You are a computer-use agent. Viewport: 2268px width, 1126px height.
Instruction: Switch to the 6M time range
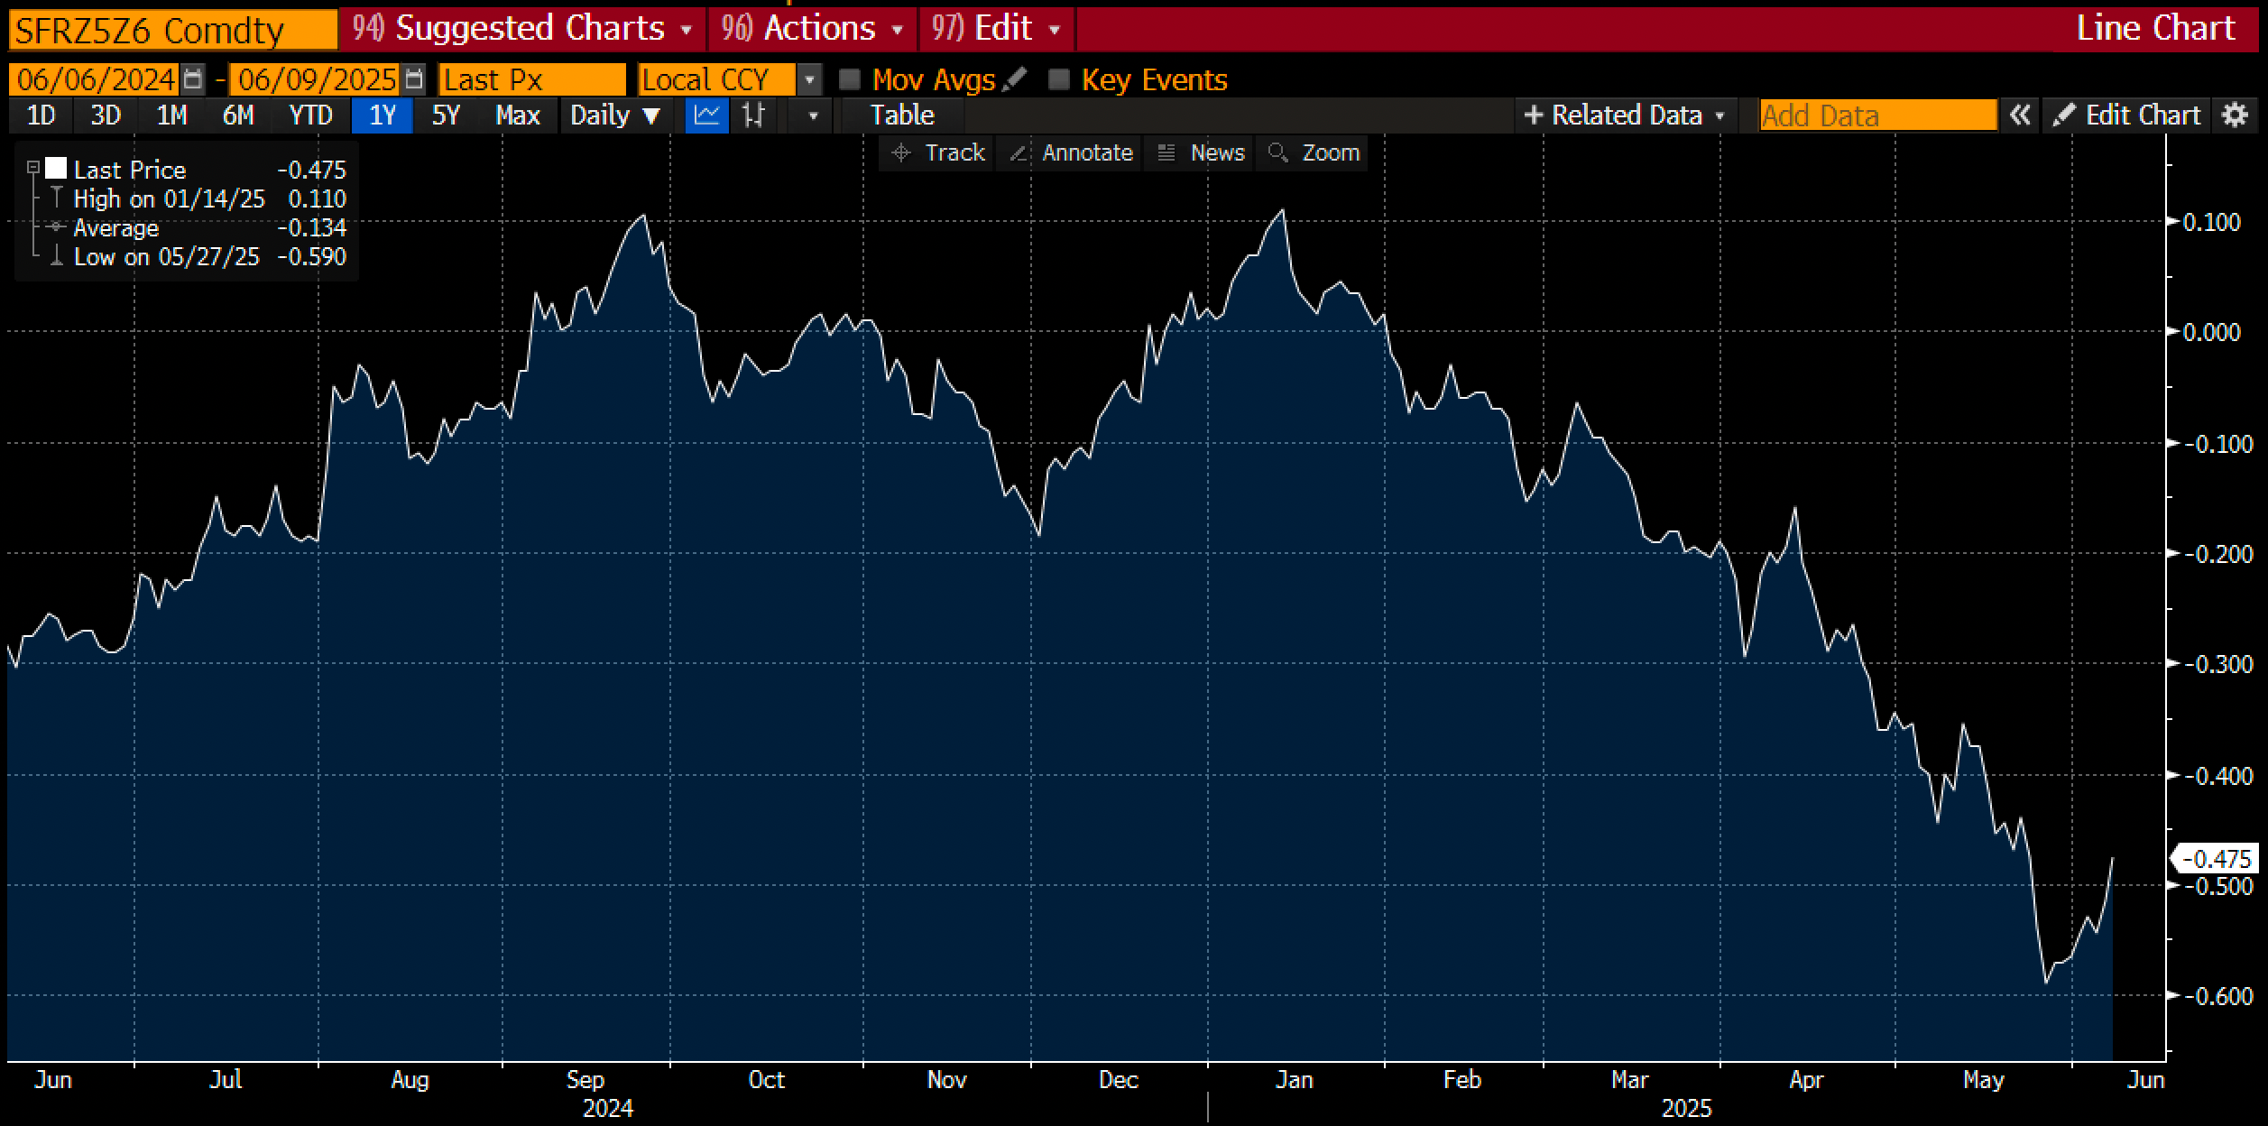[238, 115]
